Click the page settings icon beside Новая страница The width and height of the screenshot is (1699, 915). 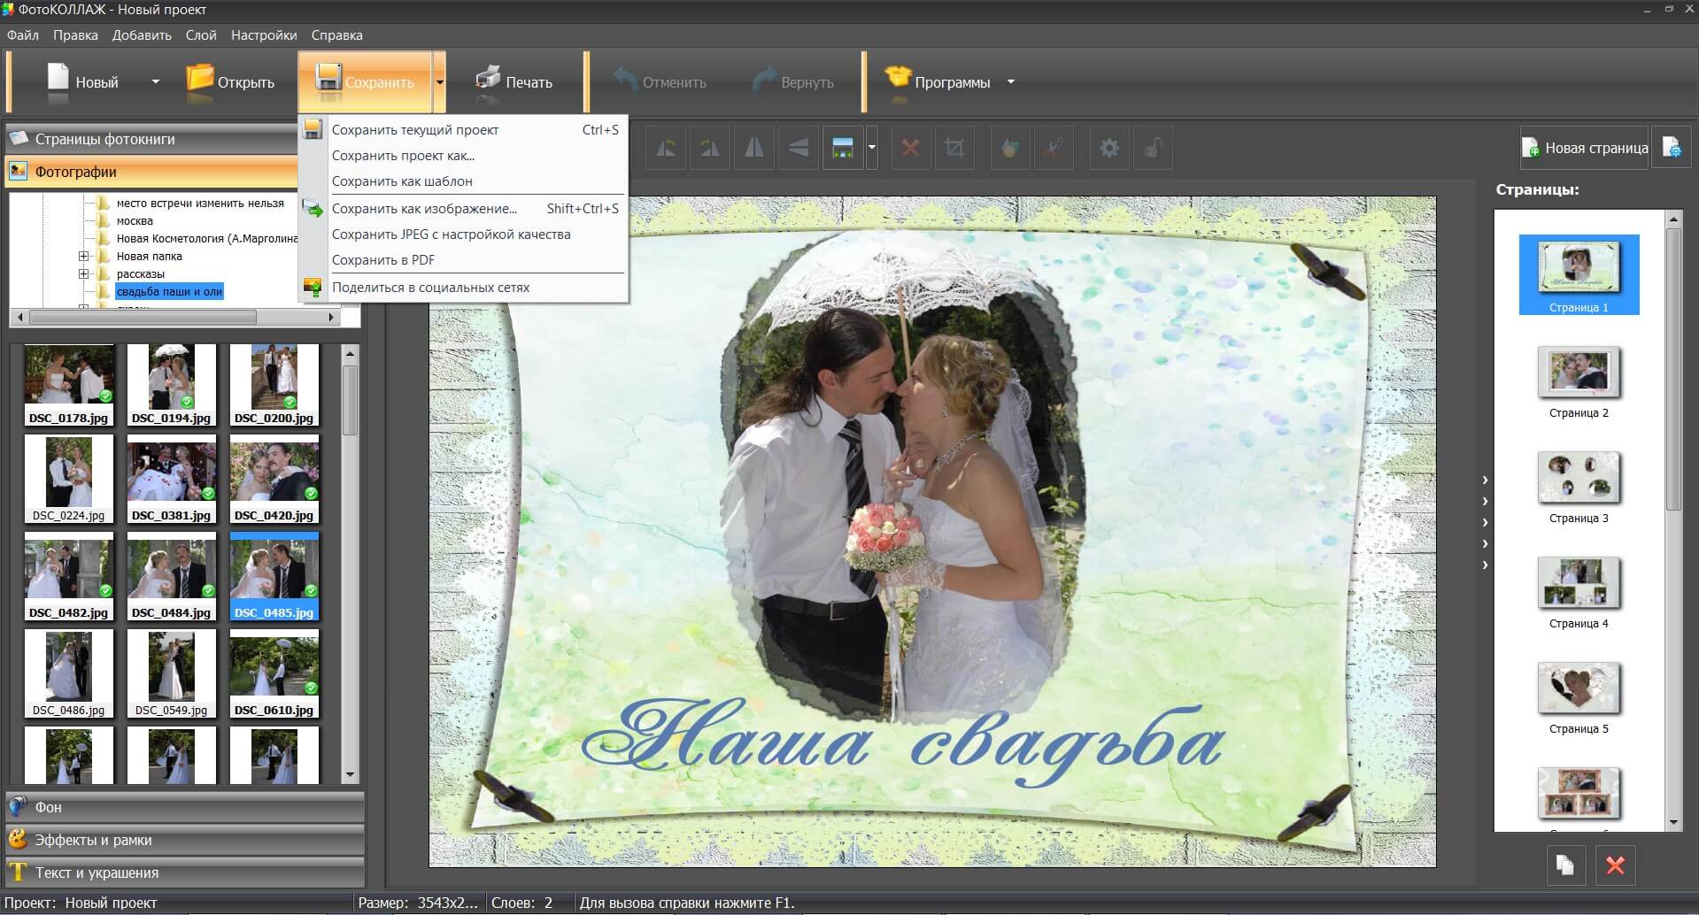tap(1672, 148)
